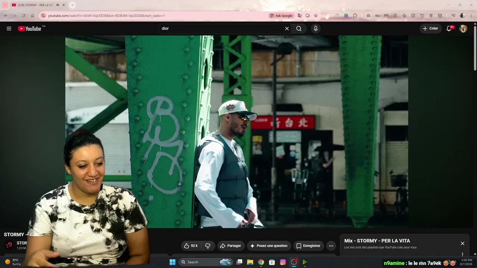This screenshot has width=477, height=268.
Task: Click the Ask Google button
Action: pyautogui.click(x=281, y=16)
